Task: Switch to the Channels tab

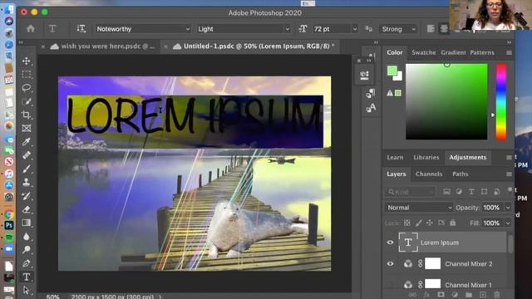Action: point(429,174)
